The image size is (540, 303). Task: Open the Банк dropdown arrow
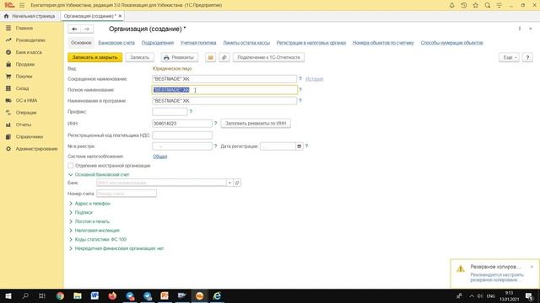[229, 183]
